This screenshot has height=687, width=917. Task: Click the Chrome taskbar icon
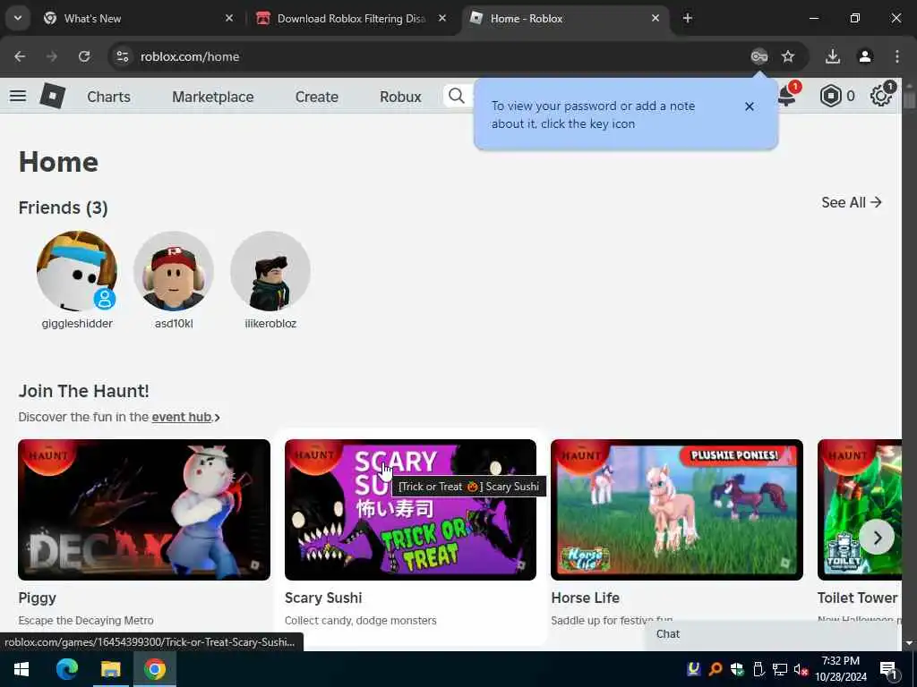[155, 669]
